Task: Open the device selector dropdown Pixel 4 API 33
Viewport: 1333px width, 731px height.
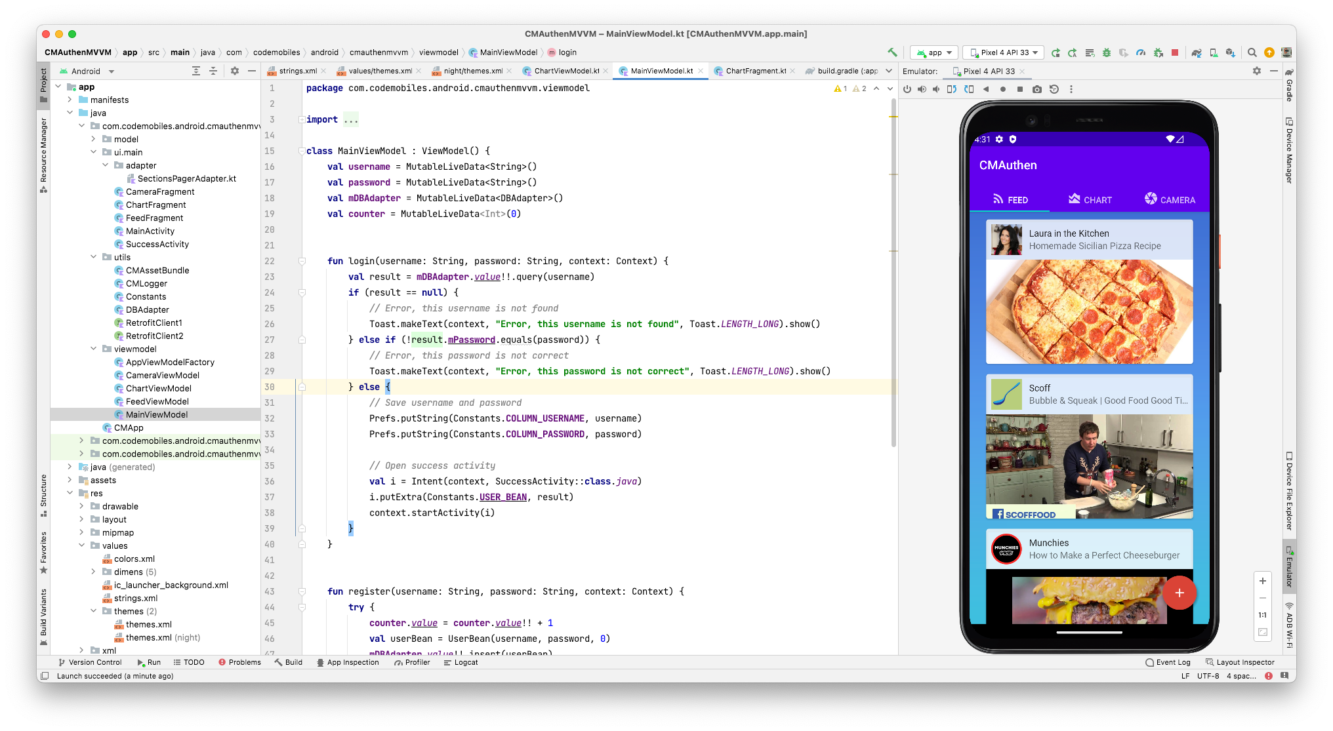Action: pos(1002,52)
